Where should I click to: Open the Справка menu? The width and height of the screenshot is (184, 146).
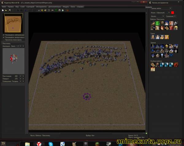80,7
